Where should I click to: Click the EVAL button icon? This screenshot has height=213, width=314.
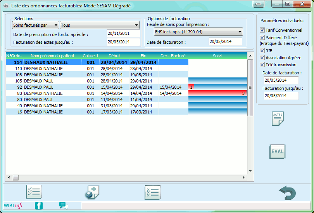pyautogui.click(x=277, y=151)
